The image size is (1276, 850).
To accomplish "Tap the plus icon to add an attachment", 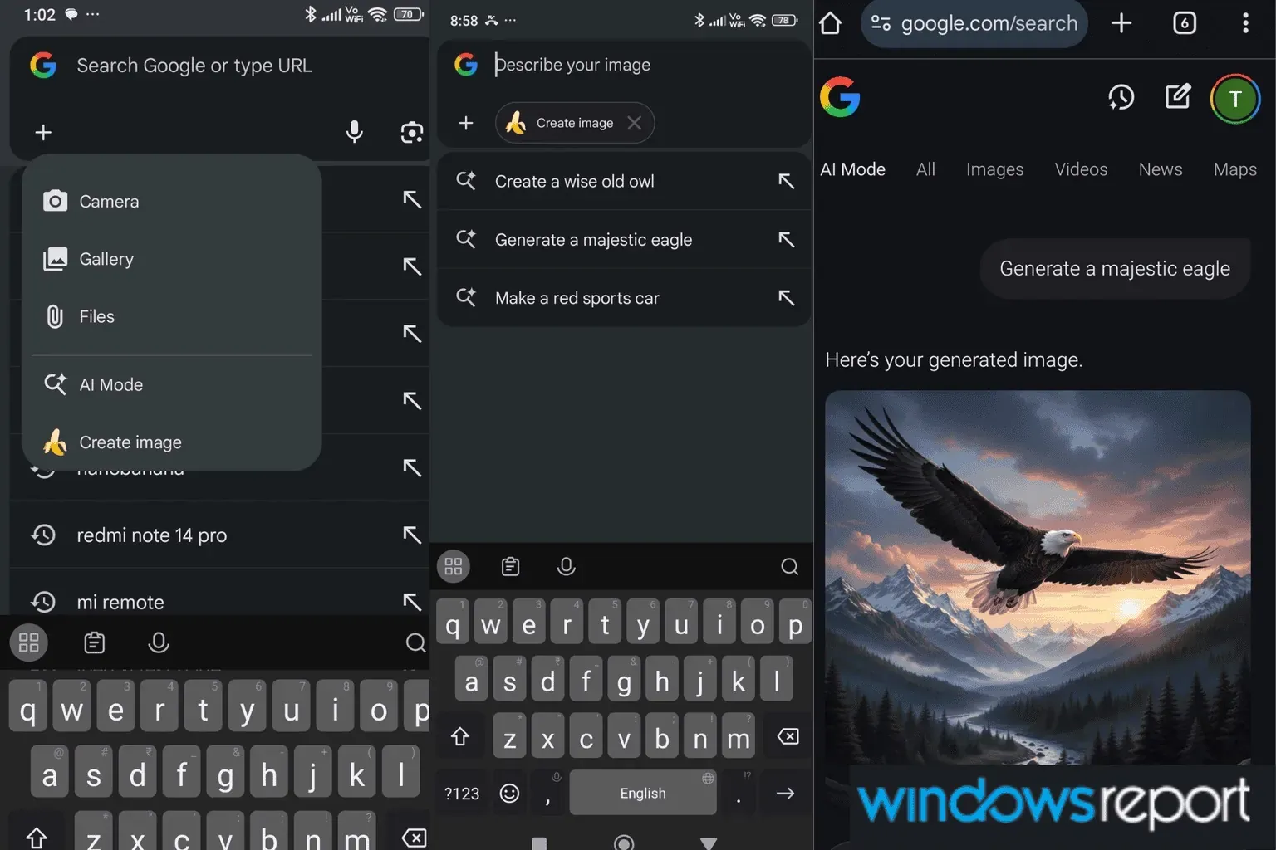I will pos(466,122).
